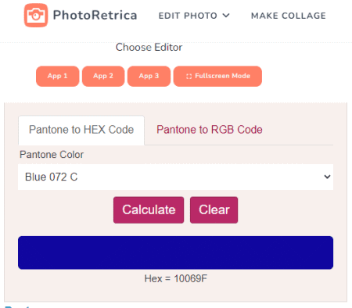
Task: Click the PhotoRetrica camera logo icon
Action: (x=36, y=16)
